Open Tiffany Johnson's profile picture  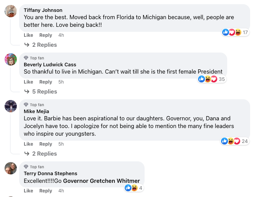point(11,11)
